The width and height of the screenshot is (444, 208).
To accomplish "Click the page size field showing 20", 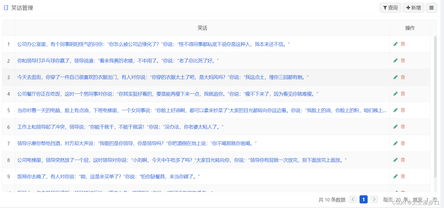I will pos(398,200).
